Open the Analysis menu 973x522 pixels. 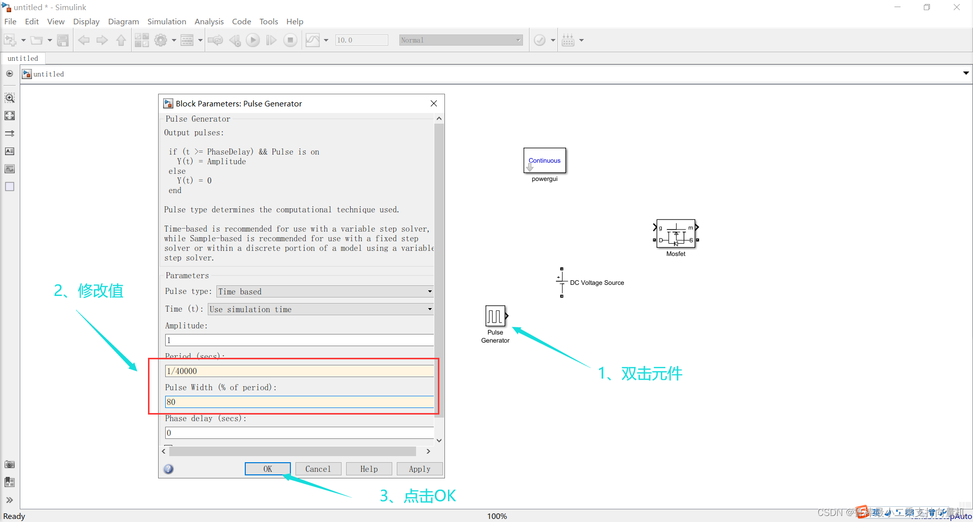[209, 21]
